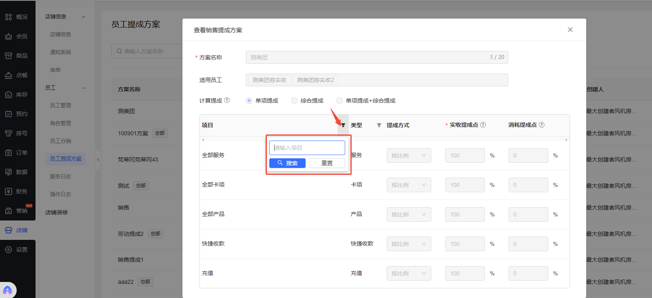Click the help icon next to 实收提成点
Screen dimensions: 652x298
(x=483, y=125)
